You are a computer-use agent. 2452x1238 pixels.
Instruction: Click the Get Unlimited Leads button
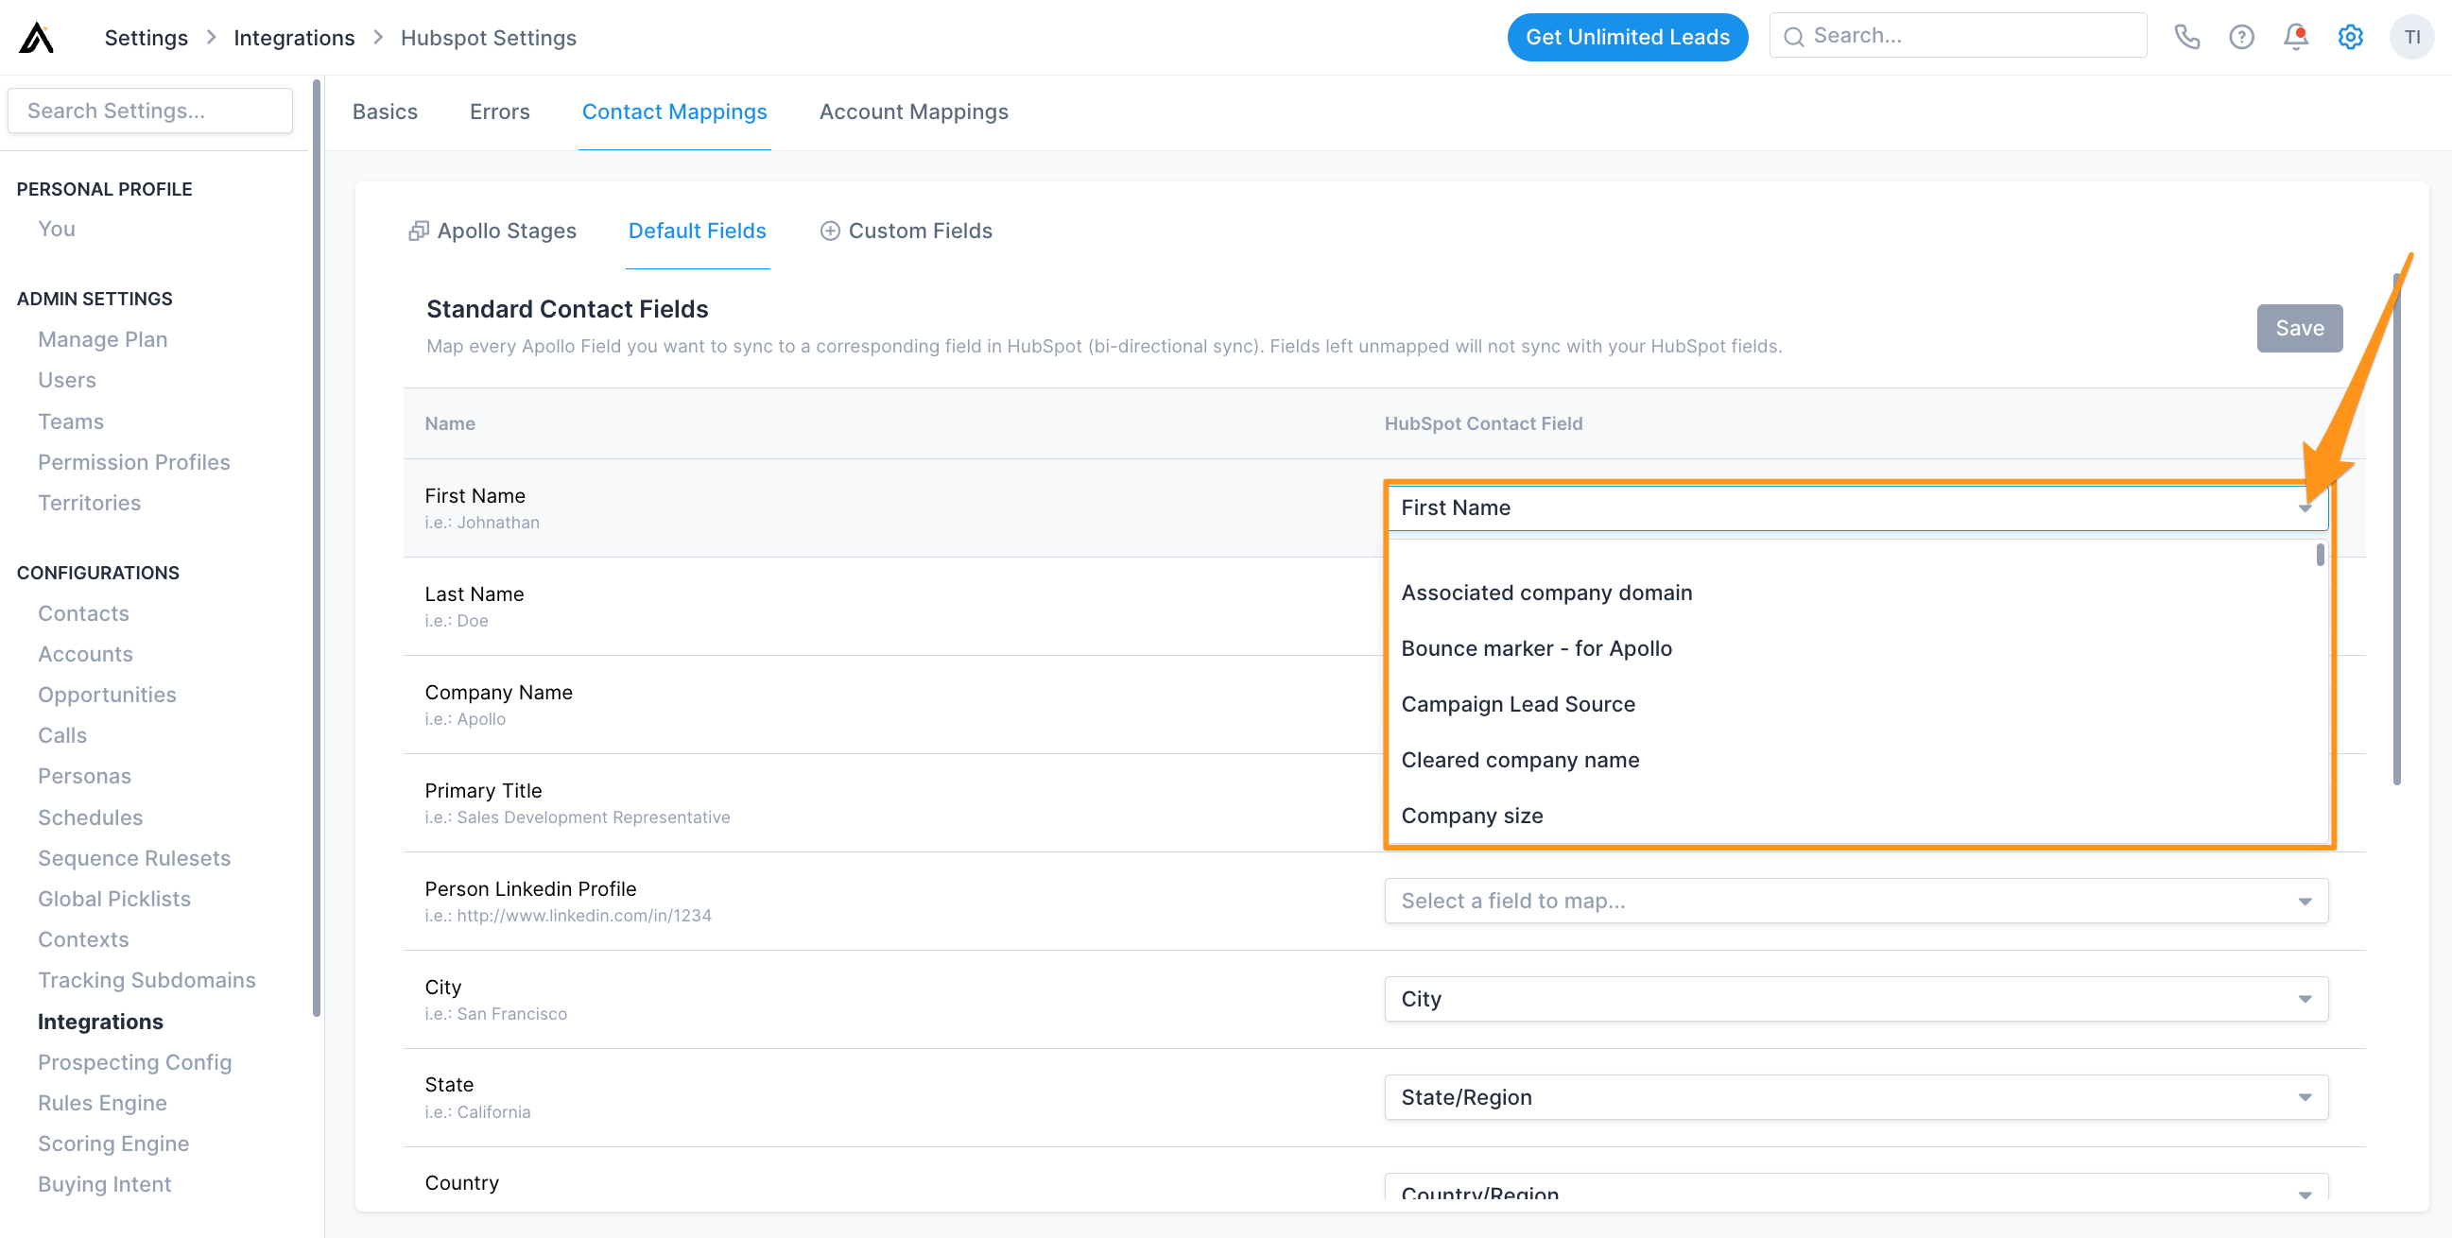(x=1628, y=37)
